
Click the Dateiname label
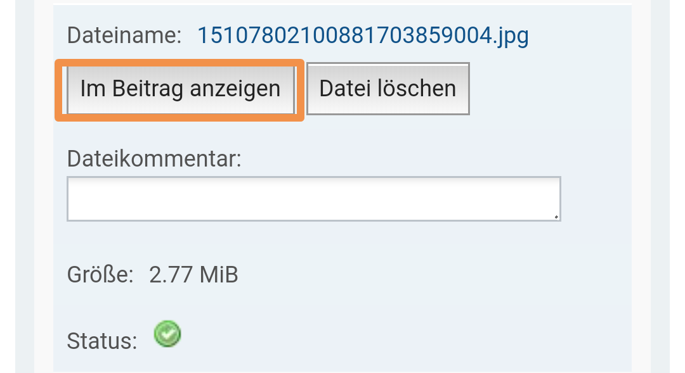tap(124, 35)
